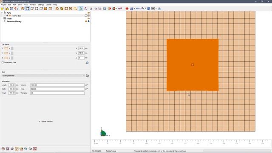Viewport: 272px width, 153px height.
Task: Click the right arrow of Z clip plane
Action: (76, 58)
